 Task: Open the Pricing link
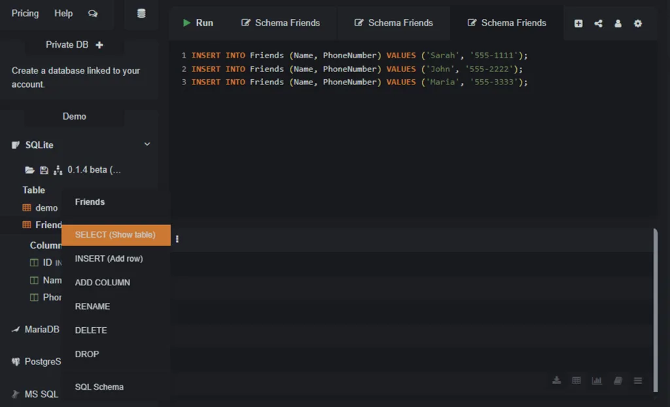pos(25,14)
